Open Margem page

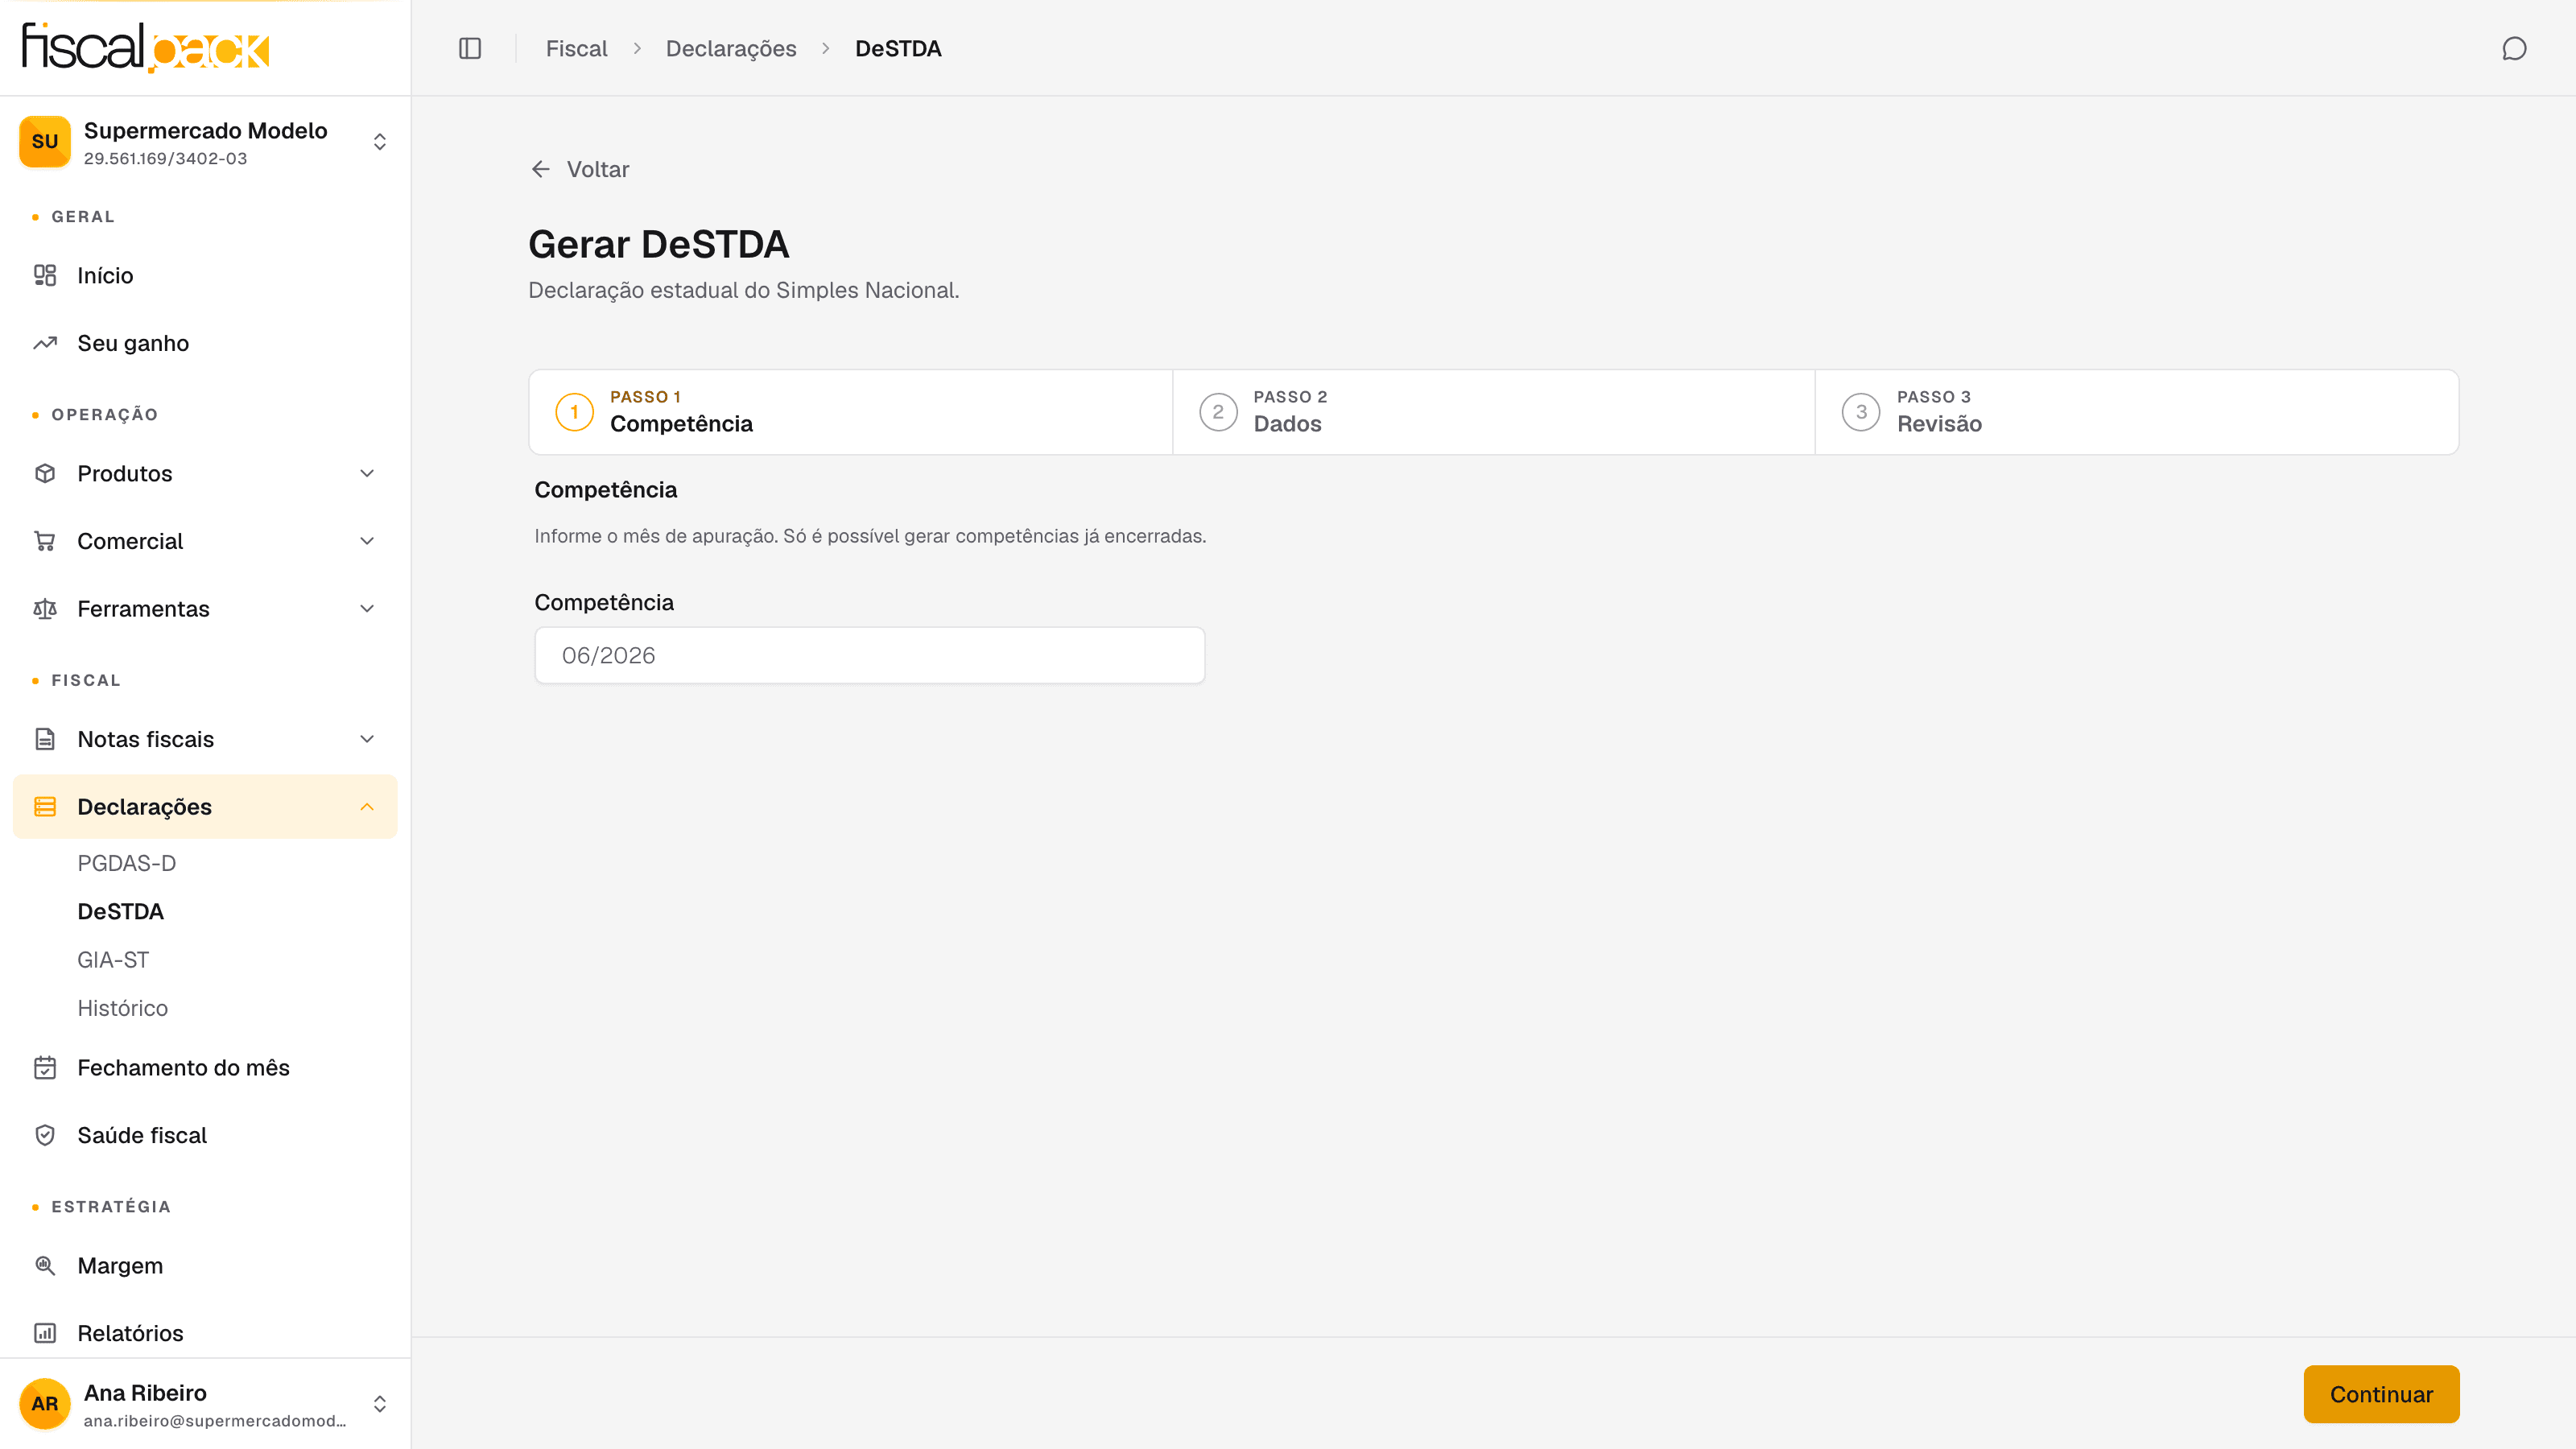coord(205,1265)
